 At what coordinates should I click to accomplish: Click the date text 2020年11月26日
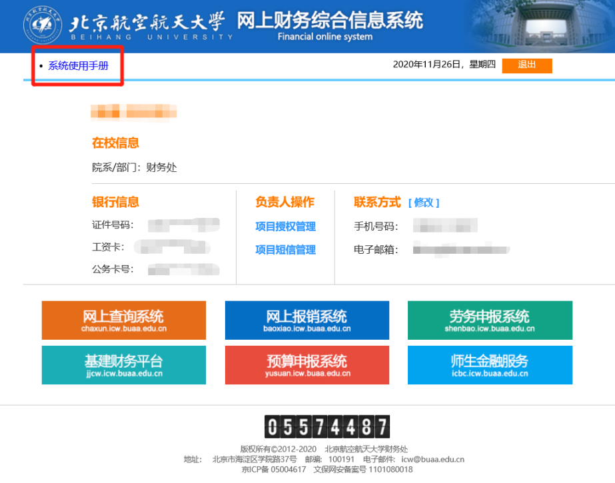click(426, 65)
